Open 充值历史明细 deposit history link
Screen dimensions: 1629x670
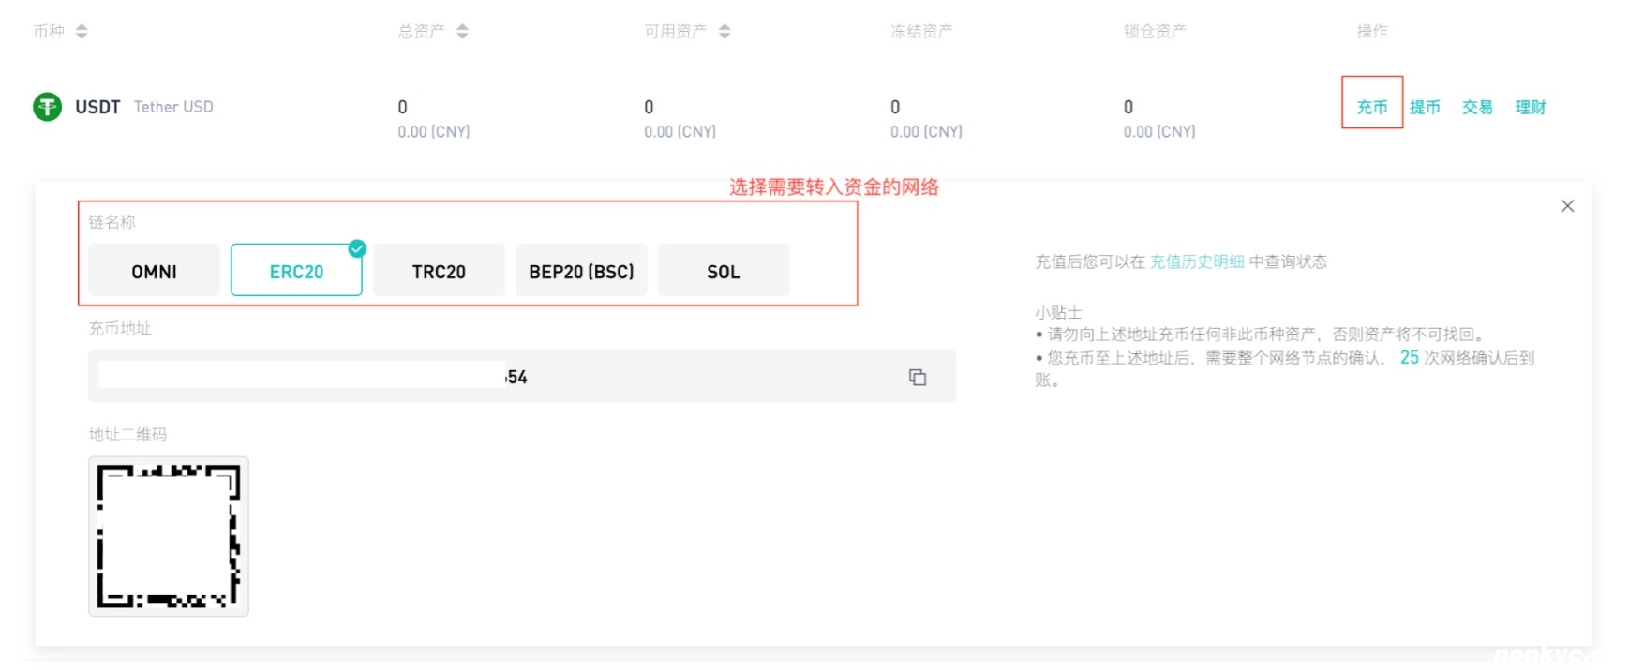1197,261
